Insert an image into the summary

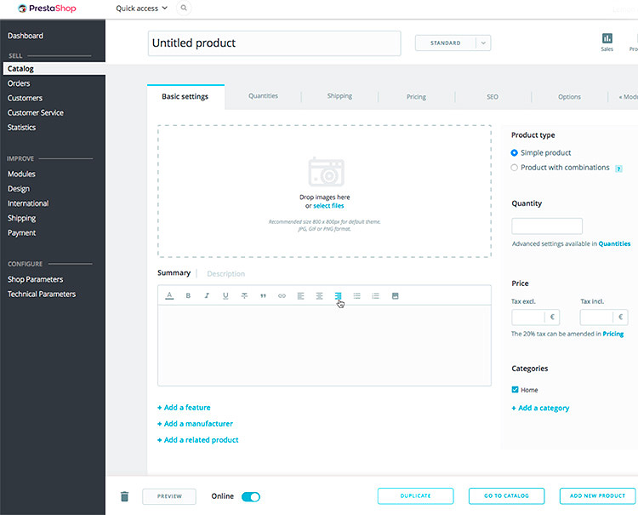click(x=395, y=296)
